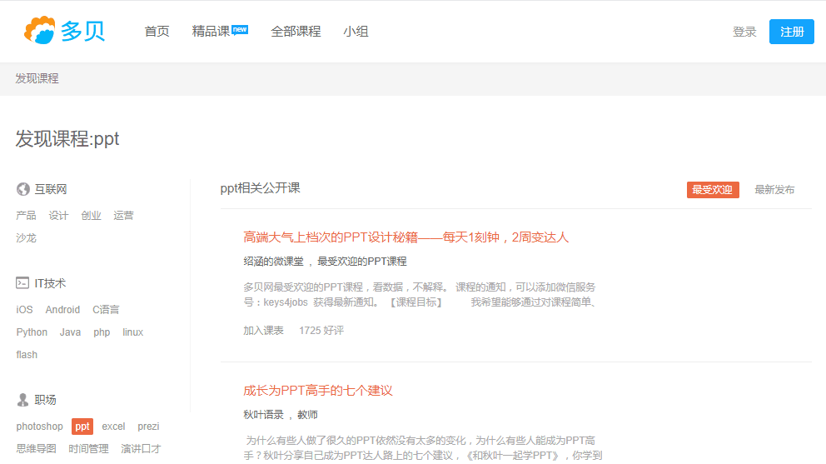Click the 职场 person icon
The image size is (826, 464).
pyautogui.click(x=22, y=400)
